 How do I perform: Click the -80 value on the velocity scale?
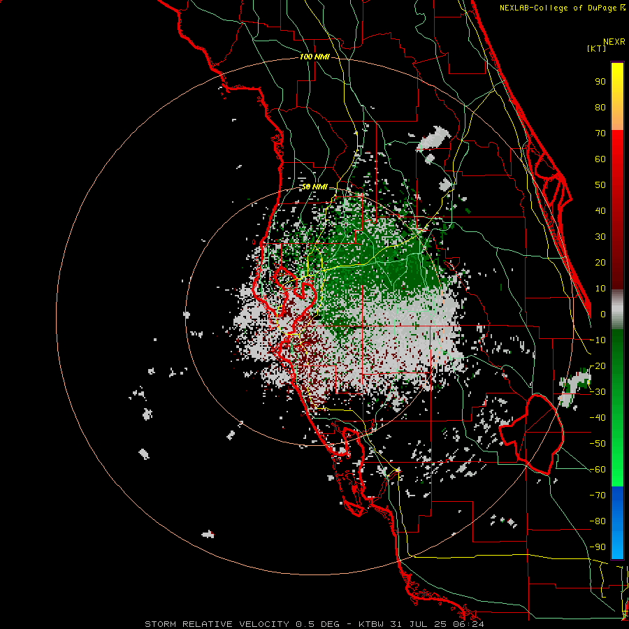pyautogui.click(x=598, y=521)
